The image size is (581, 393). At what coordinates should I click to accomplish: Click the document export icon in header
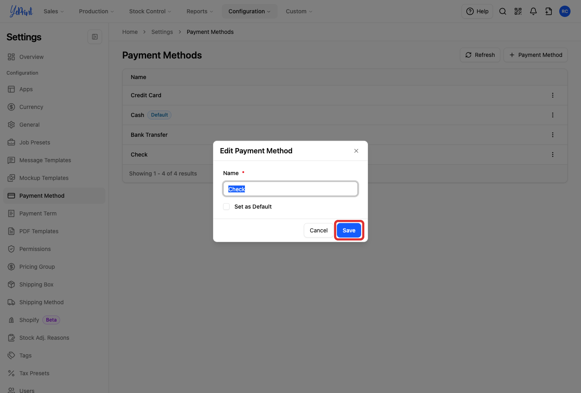pyautogui.click(x=549, y=11)
